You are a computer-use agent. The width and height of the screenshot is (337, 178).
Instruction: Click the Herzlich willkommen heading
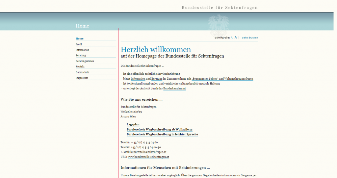156,49
